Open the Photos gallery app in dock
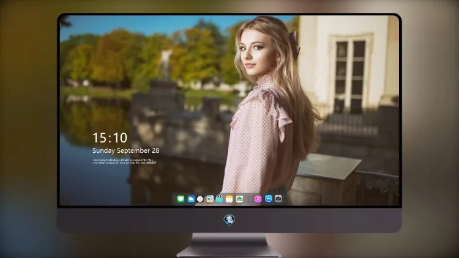The width and height of the screenshot is (459, 258). coord(239,199)
